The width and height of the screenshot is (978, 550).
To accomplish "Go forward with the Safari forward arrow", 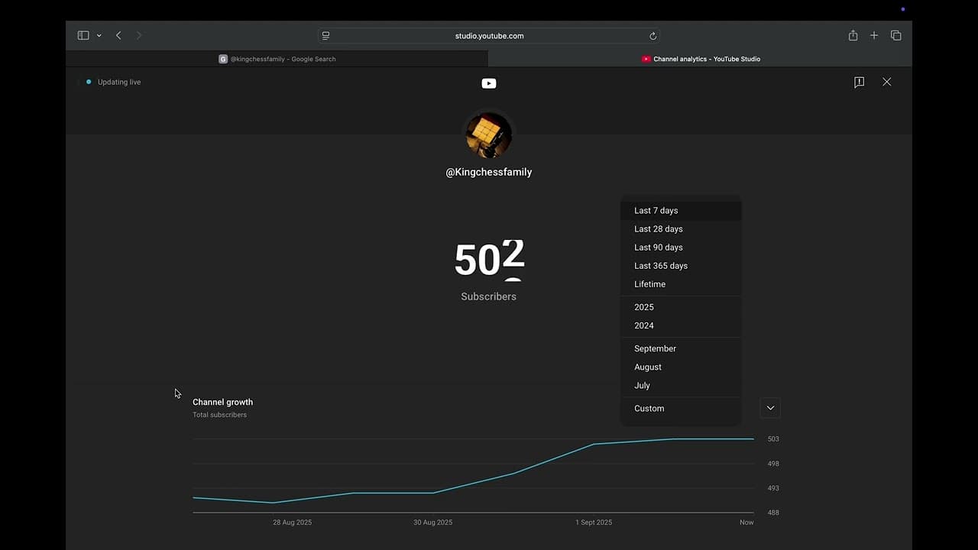I will point(138,35).
